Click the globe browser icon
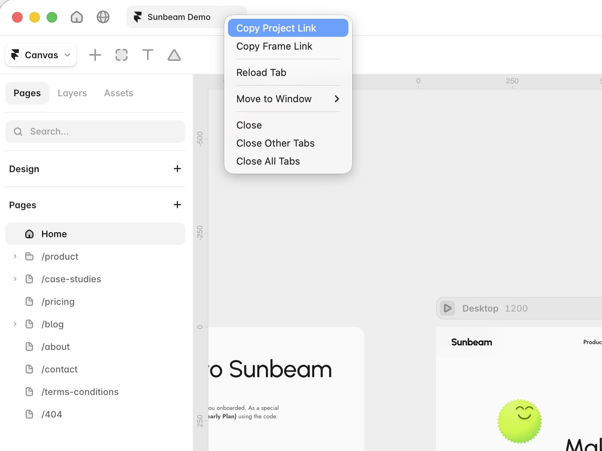Screen dimensions: 602x451 pyautogui.click(x=103, y=17)
